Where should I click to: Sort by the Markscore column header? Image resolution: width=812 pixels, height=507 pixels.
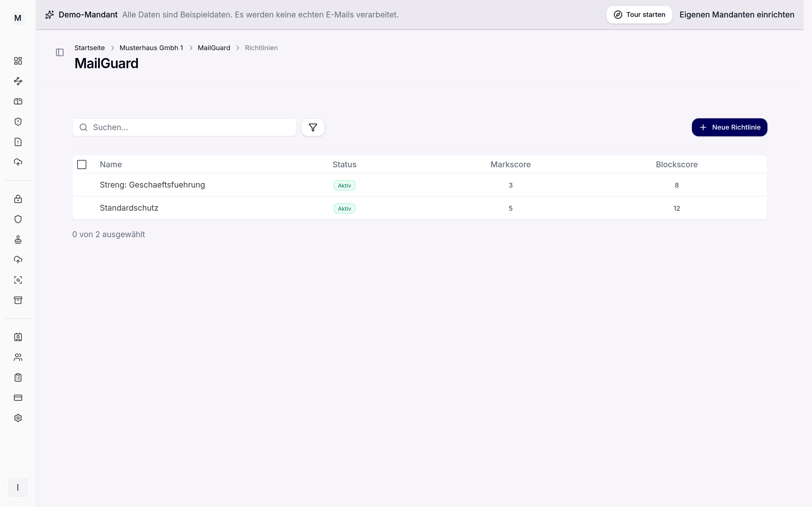coord(510,164)
